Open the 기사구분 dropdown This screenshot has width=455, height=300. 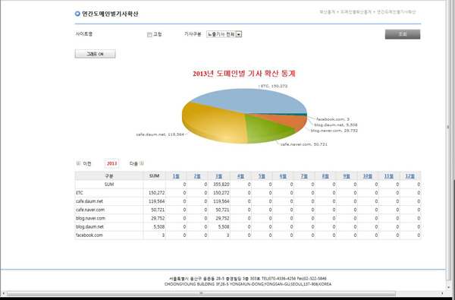click(224, 34)
